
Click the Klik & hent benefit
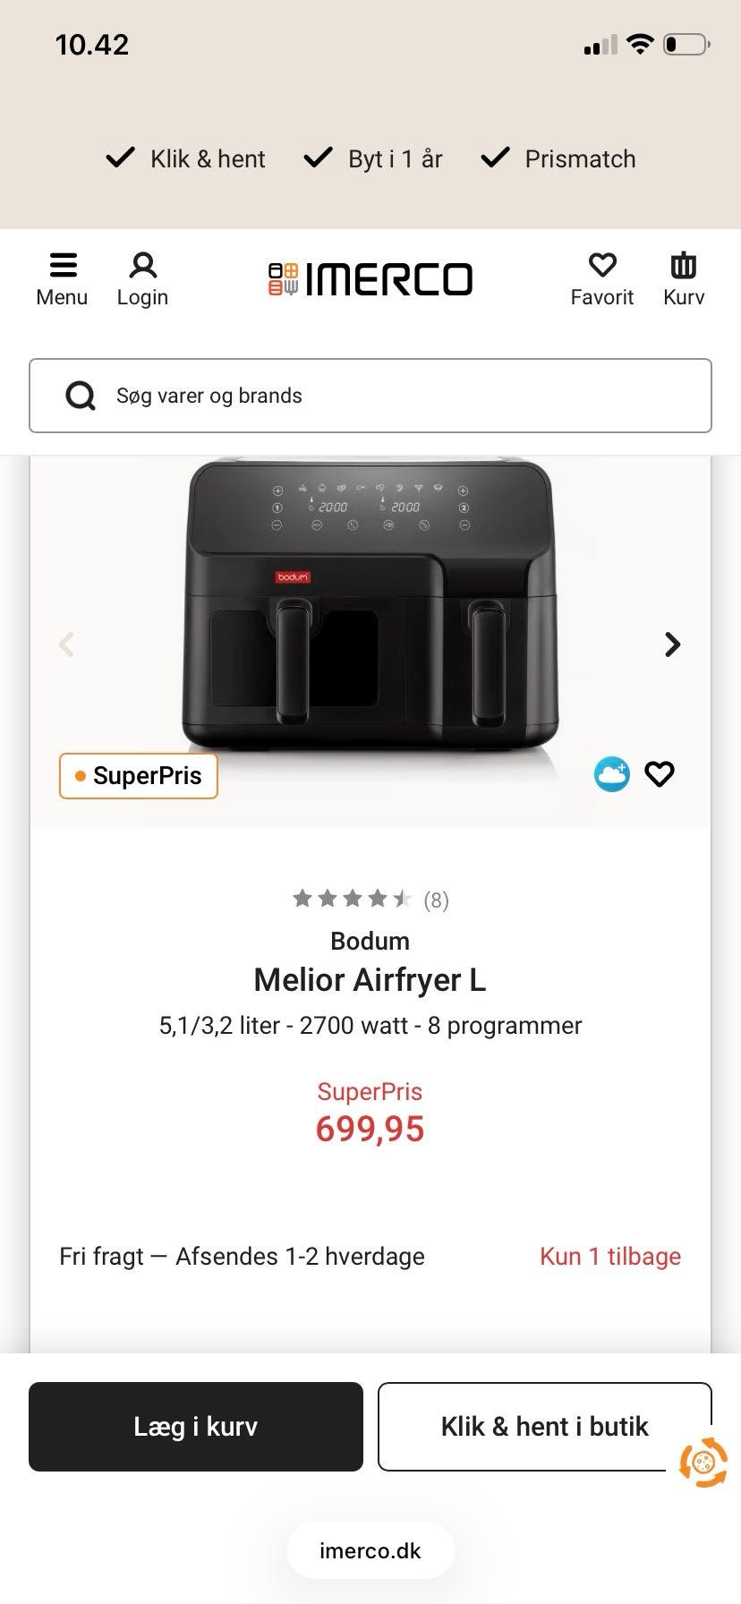click(x=186, y=158)
